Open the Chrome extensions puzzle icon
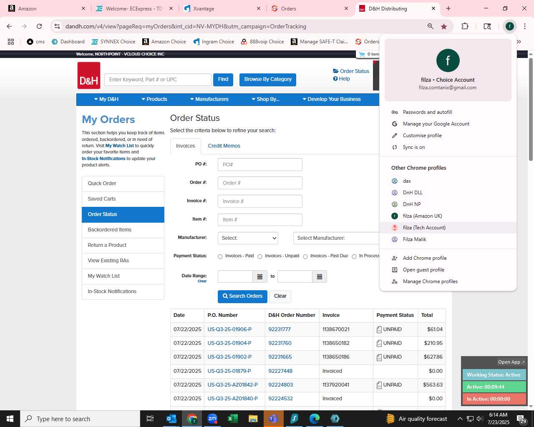The image size is (534, 427). click(x=465, y=26)
